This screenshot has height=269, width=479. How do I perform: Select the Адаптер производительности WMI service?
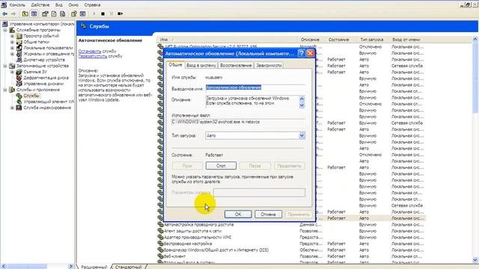pyautogui.click(x=198, y=238)
